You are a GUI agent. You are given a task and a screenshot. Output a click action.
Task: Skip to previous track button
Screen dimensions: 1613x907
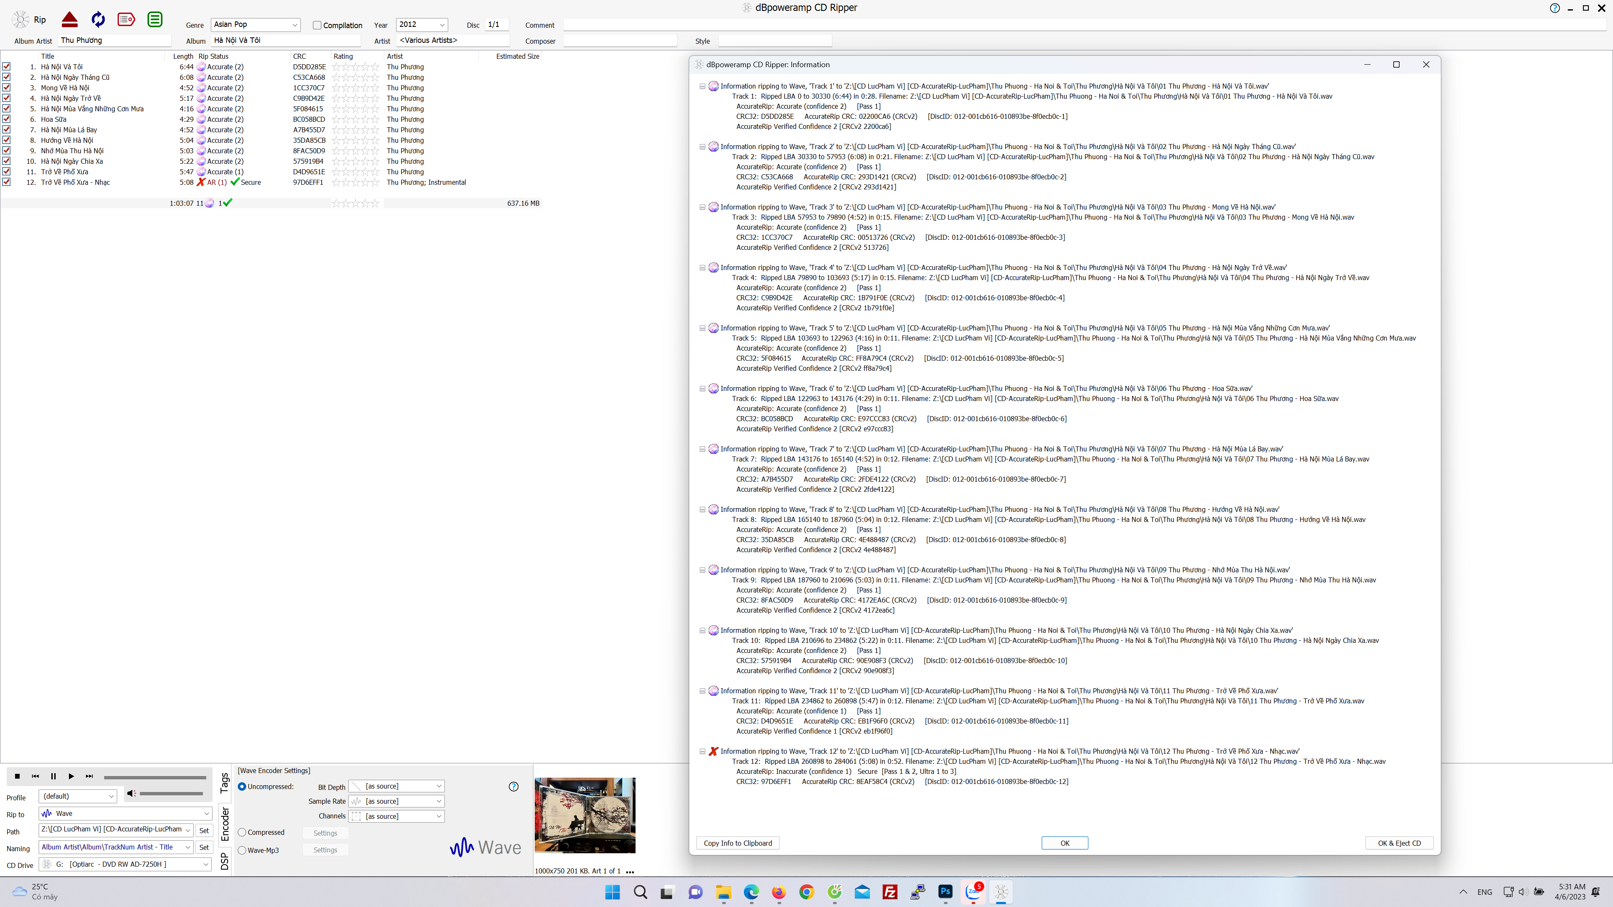(x=35, y=776)
